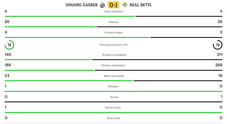Screen dimensions: 227x124
Task: Select the Passes completed label
Action: (113, 55)
